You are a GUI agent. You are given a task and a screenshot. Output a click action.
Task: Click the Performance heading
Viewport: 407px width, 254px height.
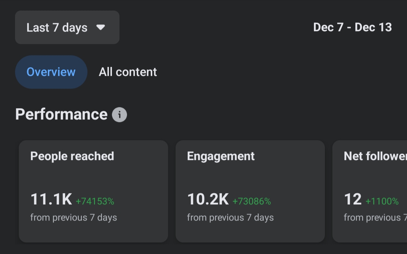[61, 114]
